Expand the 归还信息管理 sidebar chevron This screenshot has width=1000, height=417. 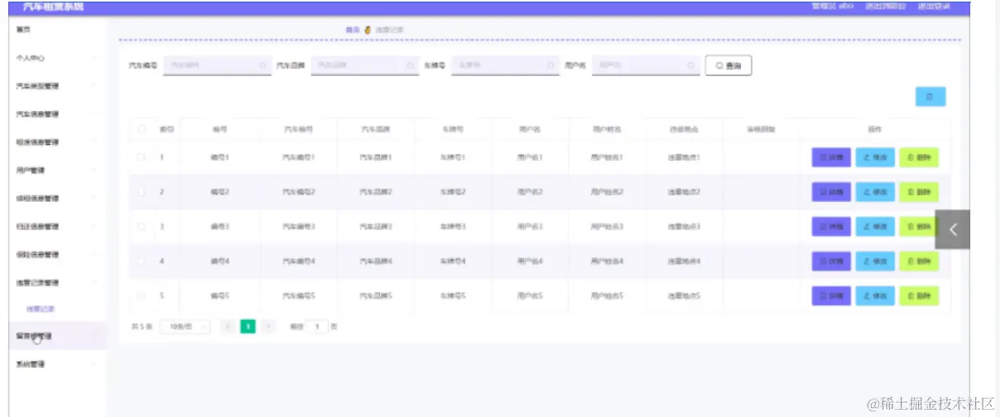click(x=95, y=227)
